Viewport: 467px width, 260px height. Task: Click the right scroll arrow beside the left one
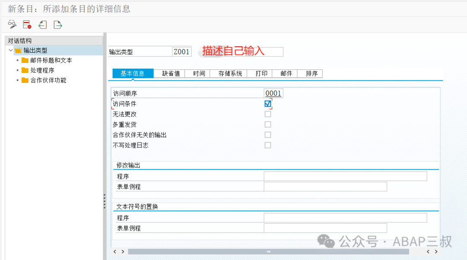(x=123, y=252)
